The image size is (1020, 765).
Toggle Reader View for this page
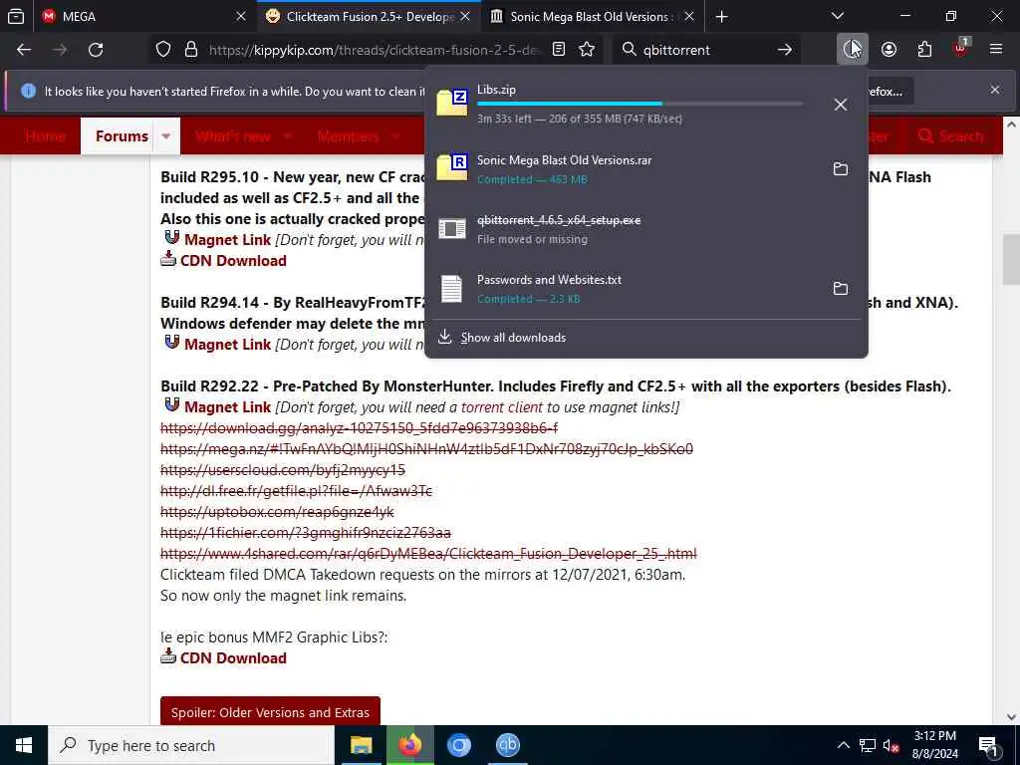click(558, 50)
